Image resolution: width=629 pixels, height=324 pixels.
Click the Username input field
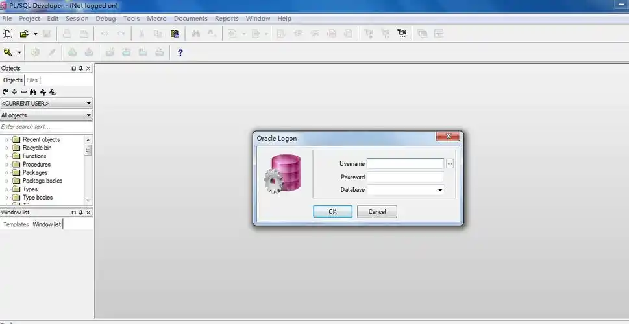[405, 164]
